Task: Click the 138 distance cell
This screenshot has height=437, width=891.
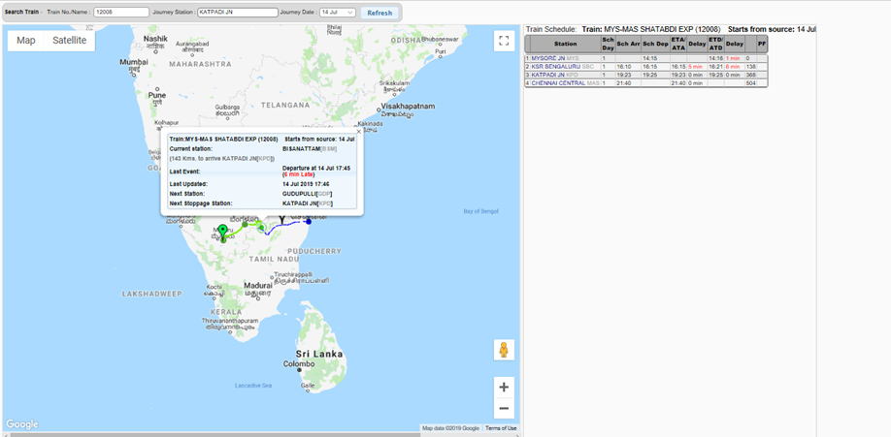Action: point(750,67)
